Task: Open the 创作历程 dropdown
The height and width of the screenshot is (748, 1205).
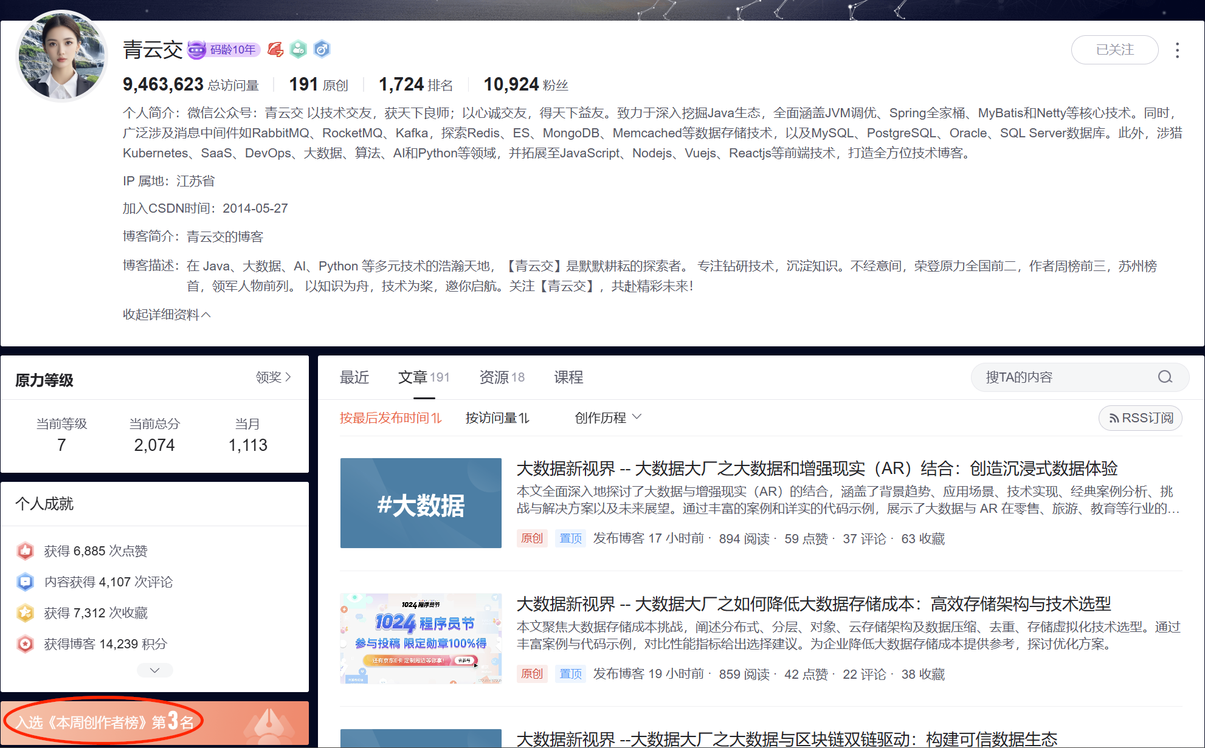Action: (x=607, y=418)
